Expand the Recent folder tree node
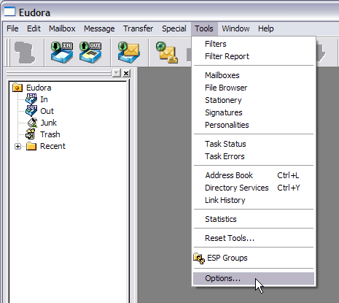This screenshot has width=339, height=303. [17, 146]
